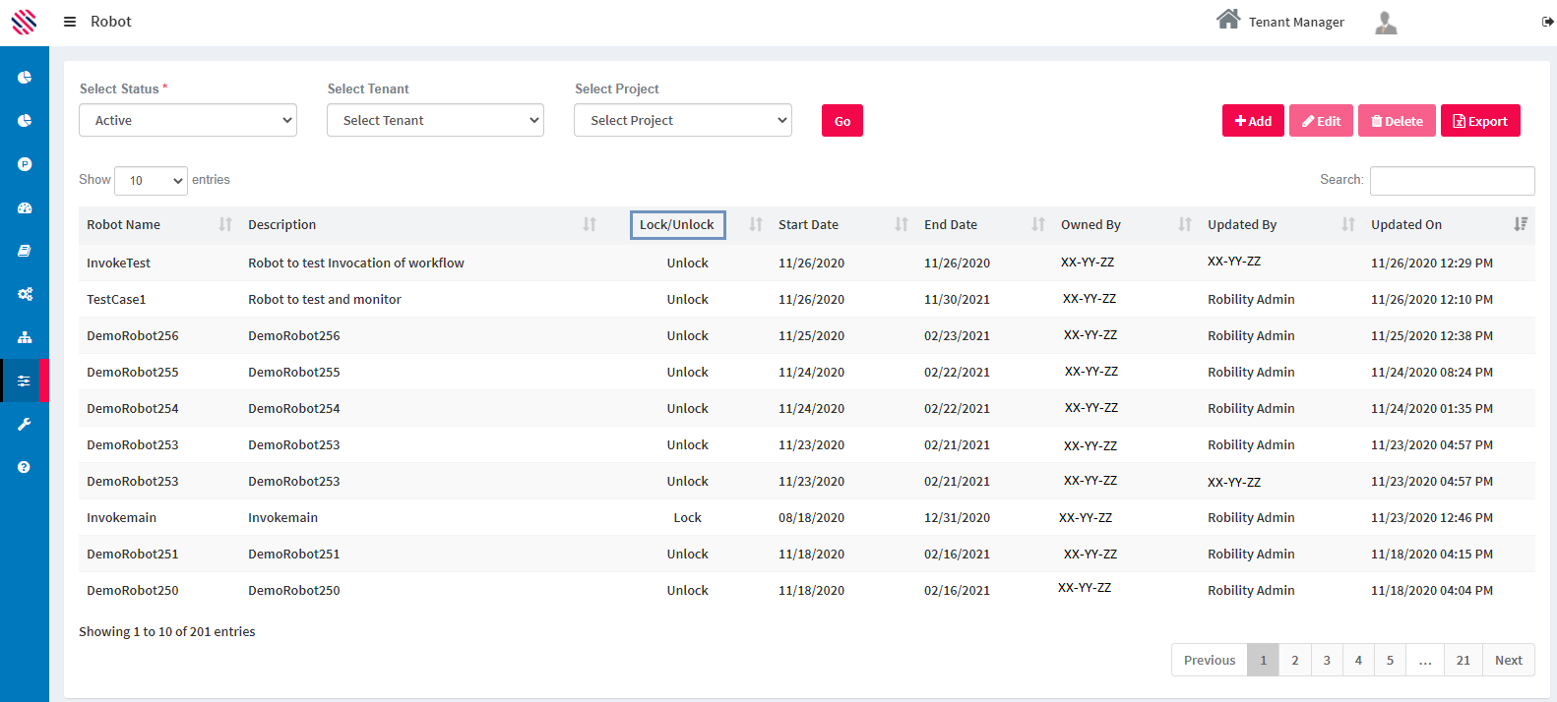Click the sign-out arrow icon
This screenshot has width=1557, height=702.
click(1547, 22)
